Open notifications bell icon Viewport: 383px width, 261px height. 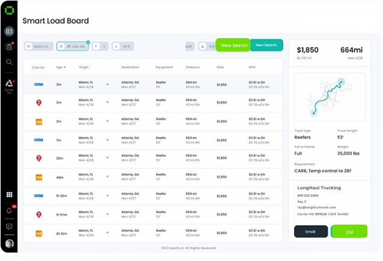coord(9,210)
